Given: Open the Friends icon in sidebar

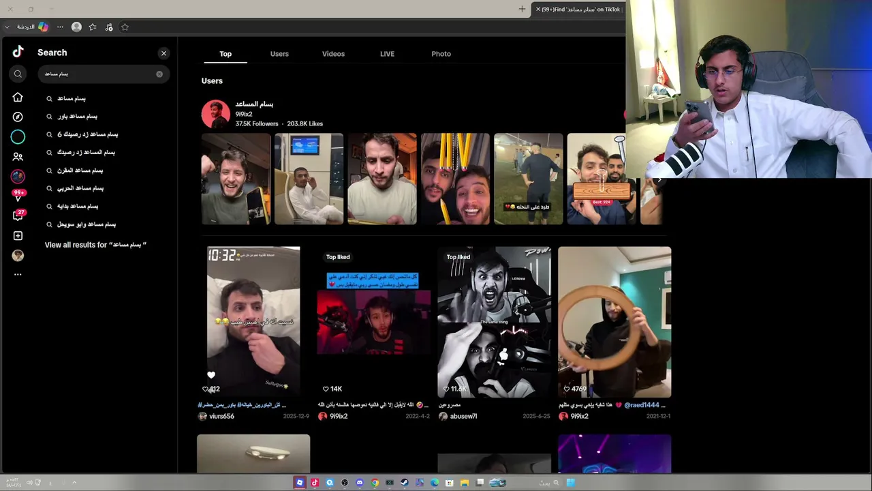Looking at the screenshot, I should click(18, 157).
